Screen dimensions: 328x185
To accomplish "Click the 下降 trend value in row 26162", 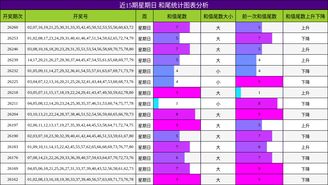I will click(x=305, y=180).
